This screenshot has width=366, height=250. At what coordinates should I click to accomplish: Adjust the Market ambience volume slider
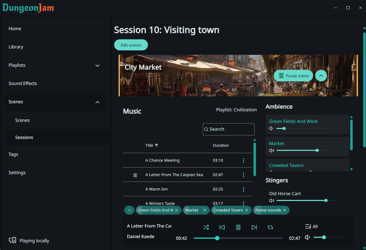pos(304,150)
